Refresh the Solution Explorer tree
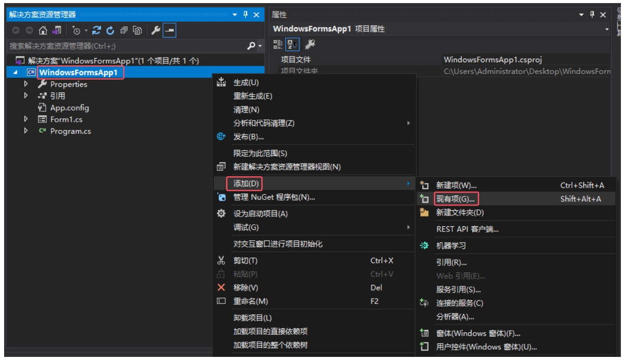Viewport: 625px width, 361px height. [109, 31]
